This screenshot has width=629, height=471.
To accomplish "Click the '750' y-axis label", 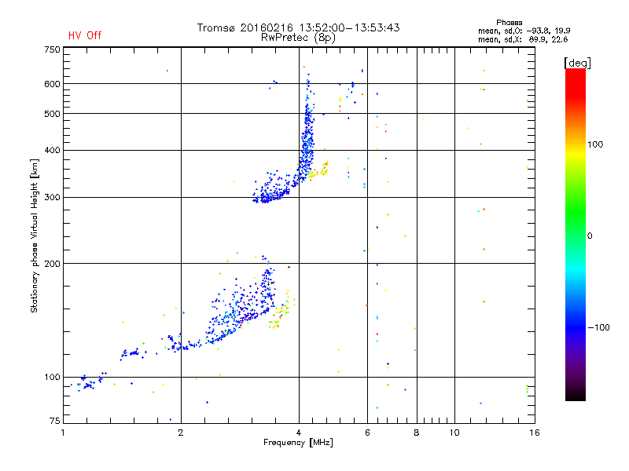I will point(52,49).
